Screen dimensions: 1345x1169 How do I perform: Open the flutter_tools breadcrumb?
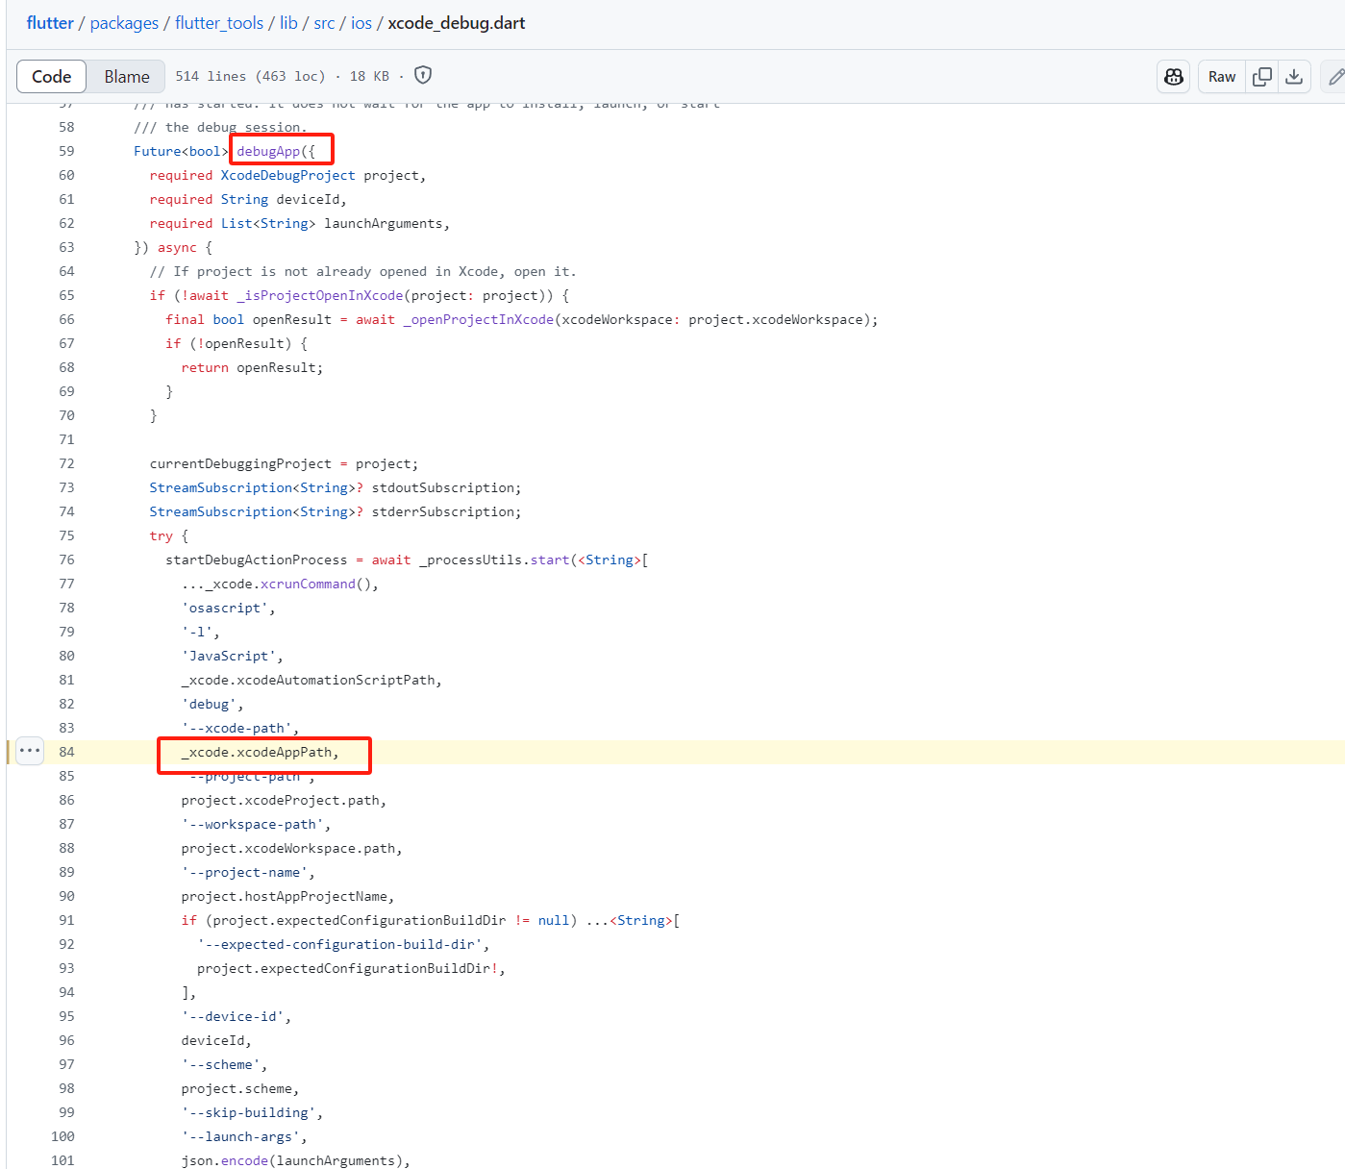tap(219, 23)
